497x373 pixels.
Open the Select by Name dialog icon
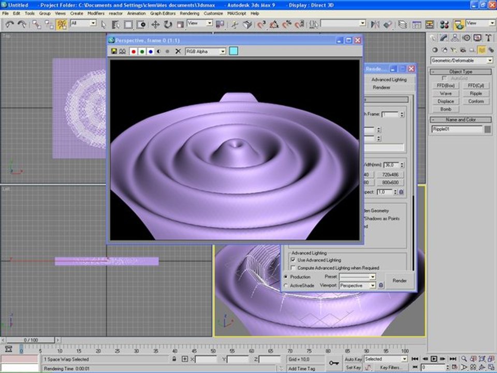pos(115,24)
